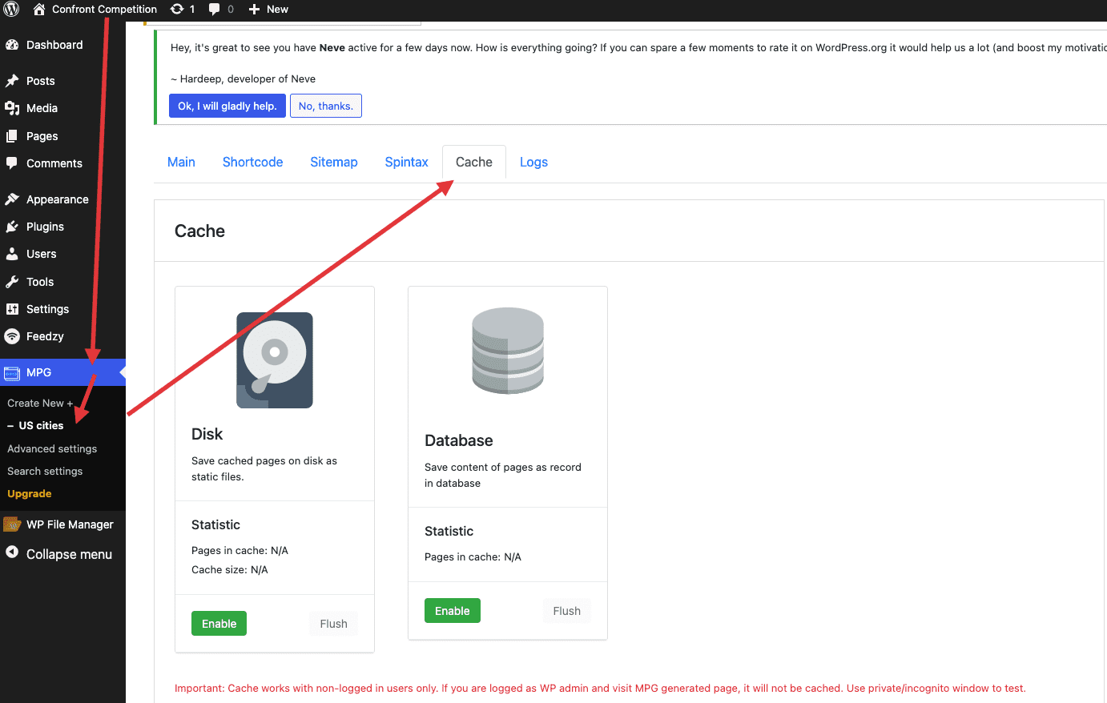1107x703 pixels.
Task: Open WP File Manager
Action: [x=70, y=524]
